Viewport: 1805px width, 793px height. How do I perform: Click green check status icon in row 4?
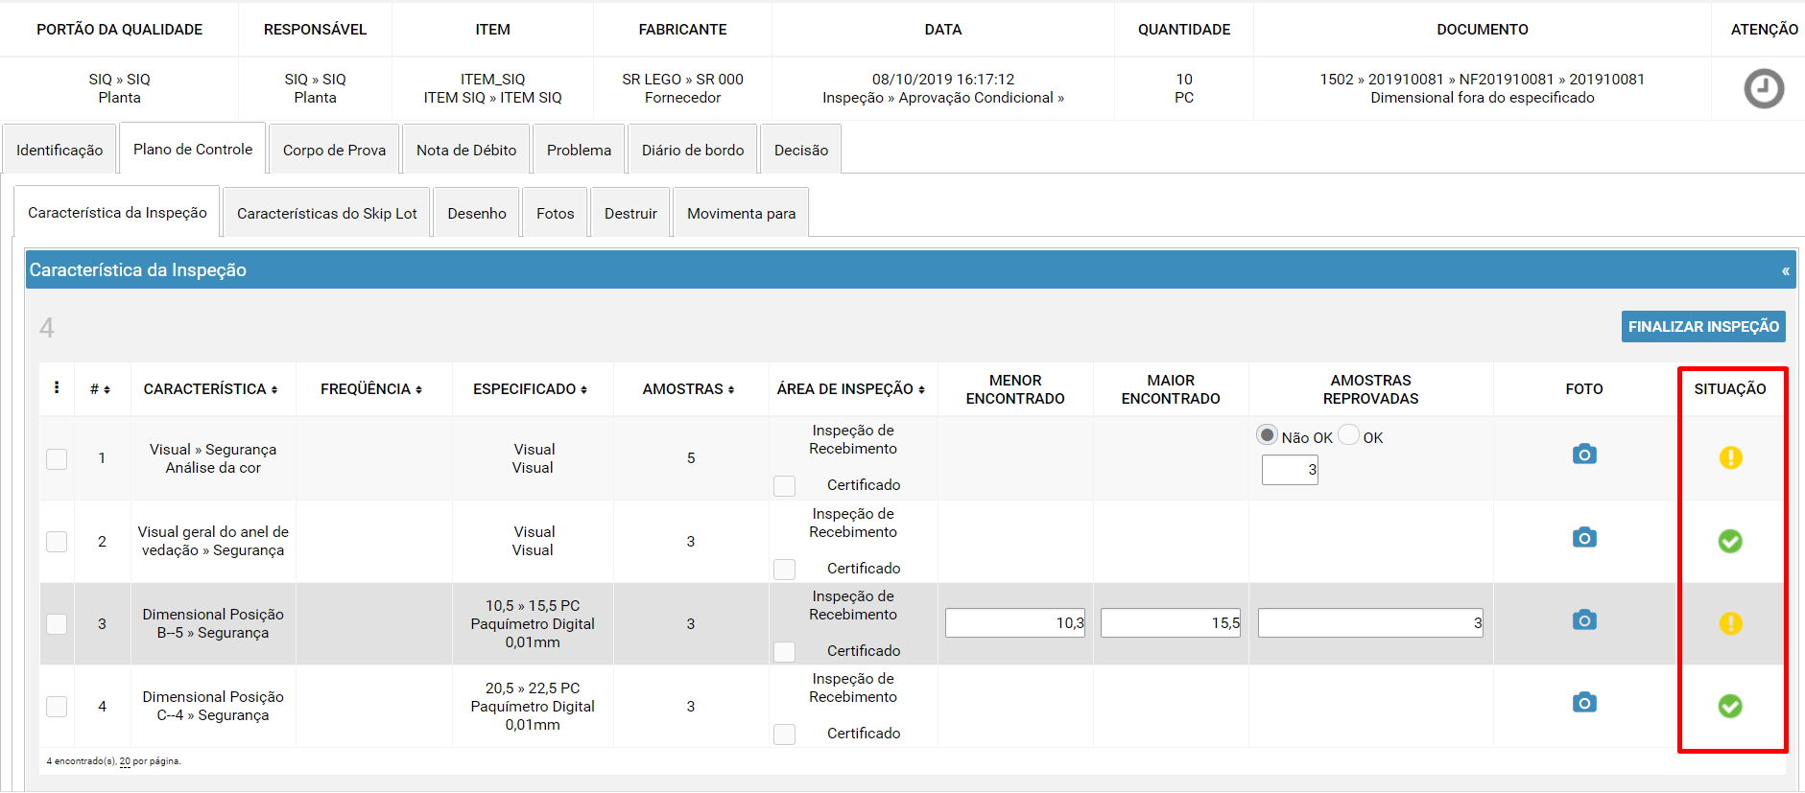pyautogui.click(x=1730, y=706)
